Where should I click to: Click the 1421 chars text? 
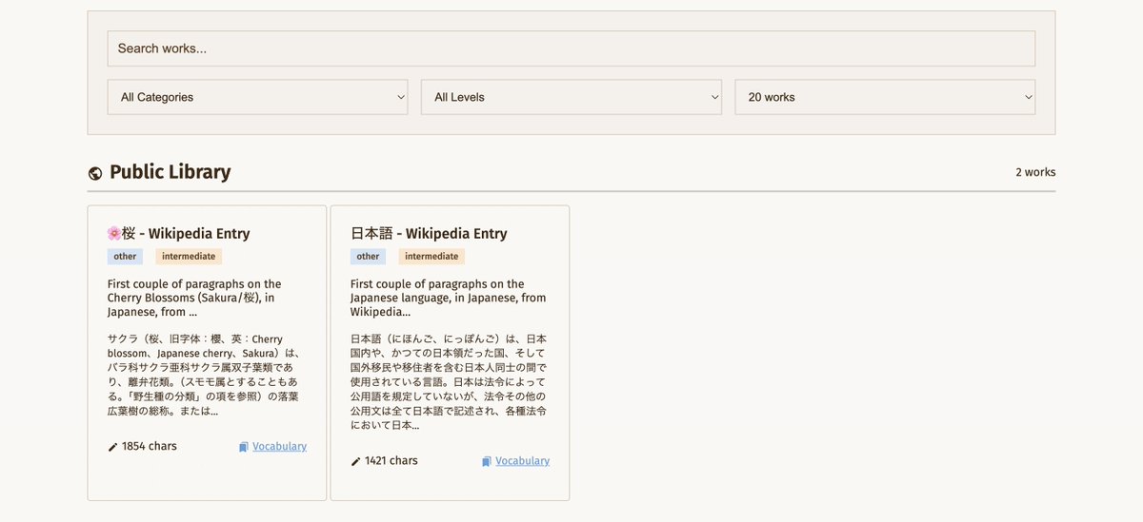point(391,460)
